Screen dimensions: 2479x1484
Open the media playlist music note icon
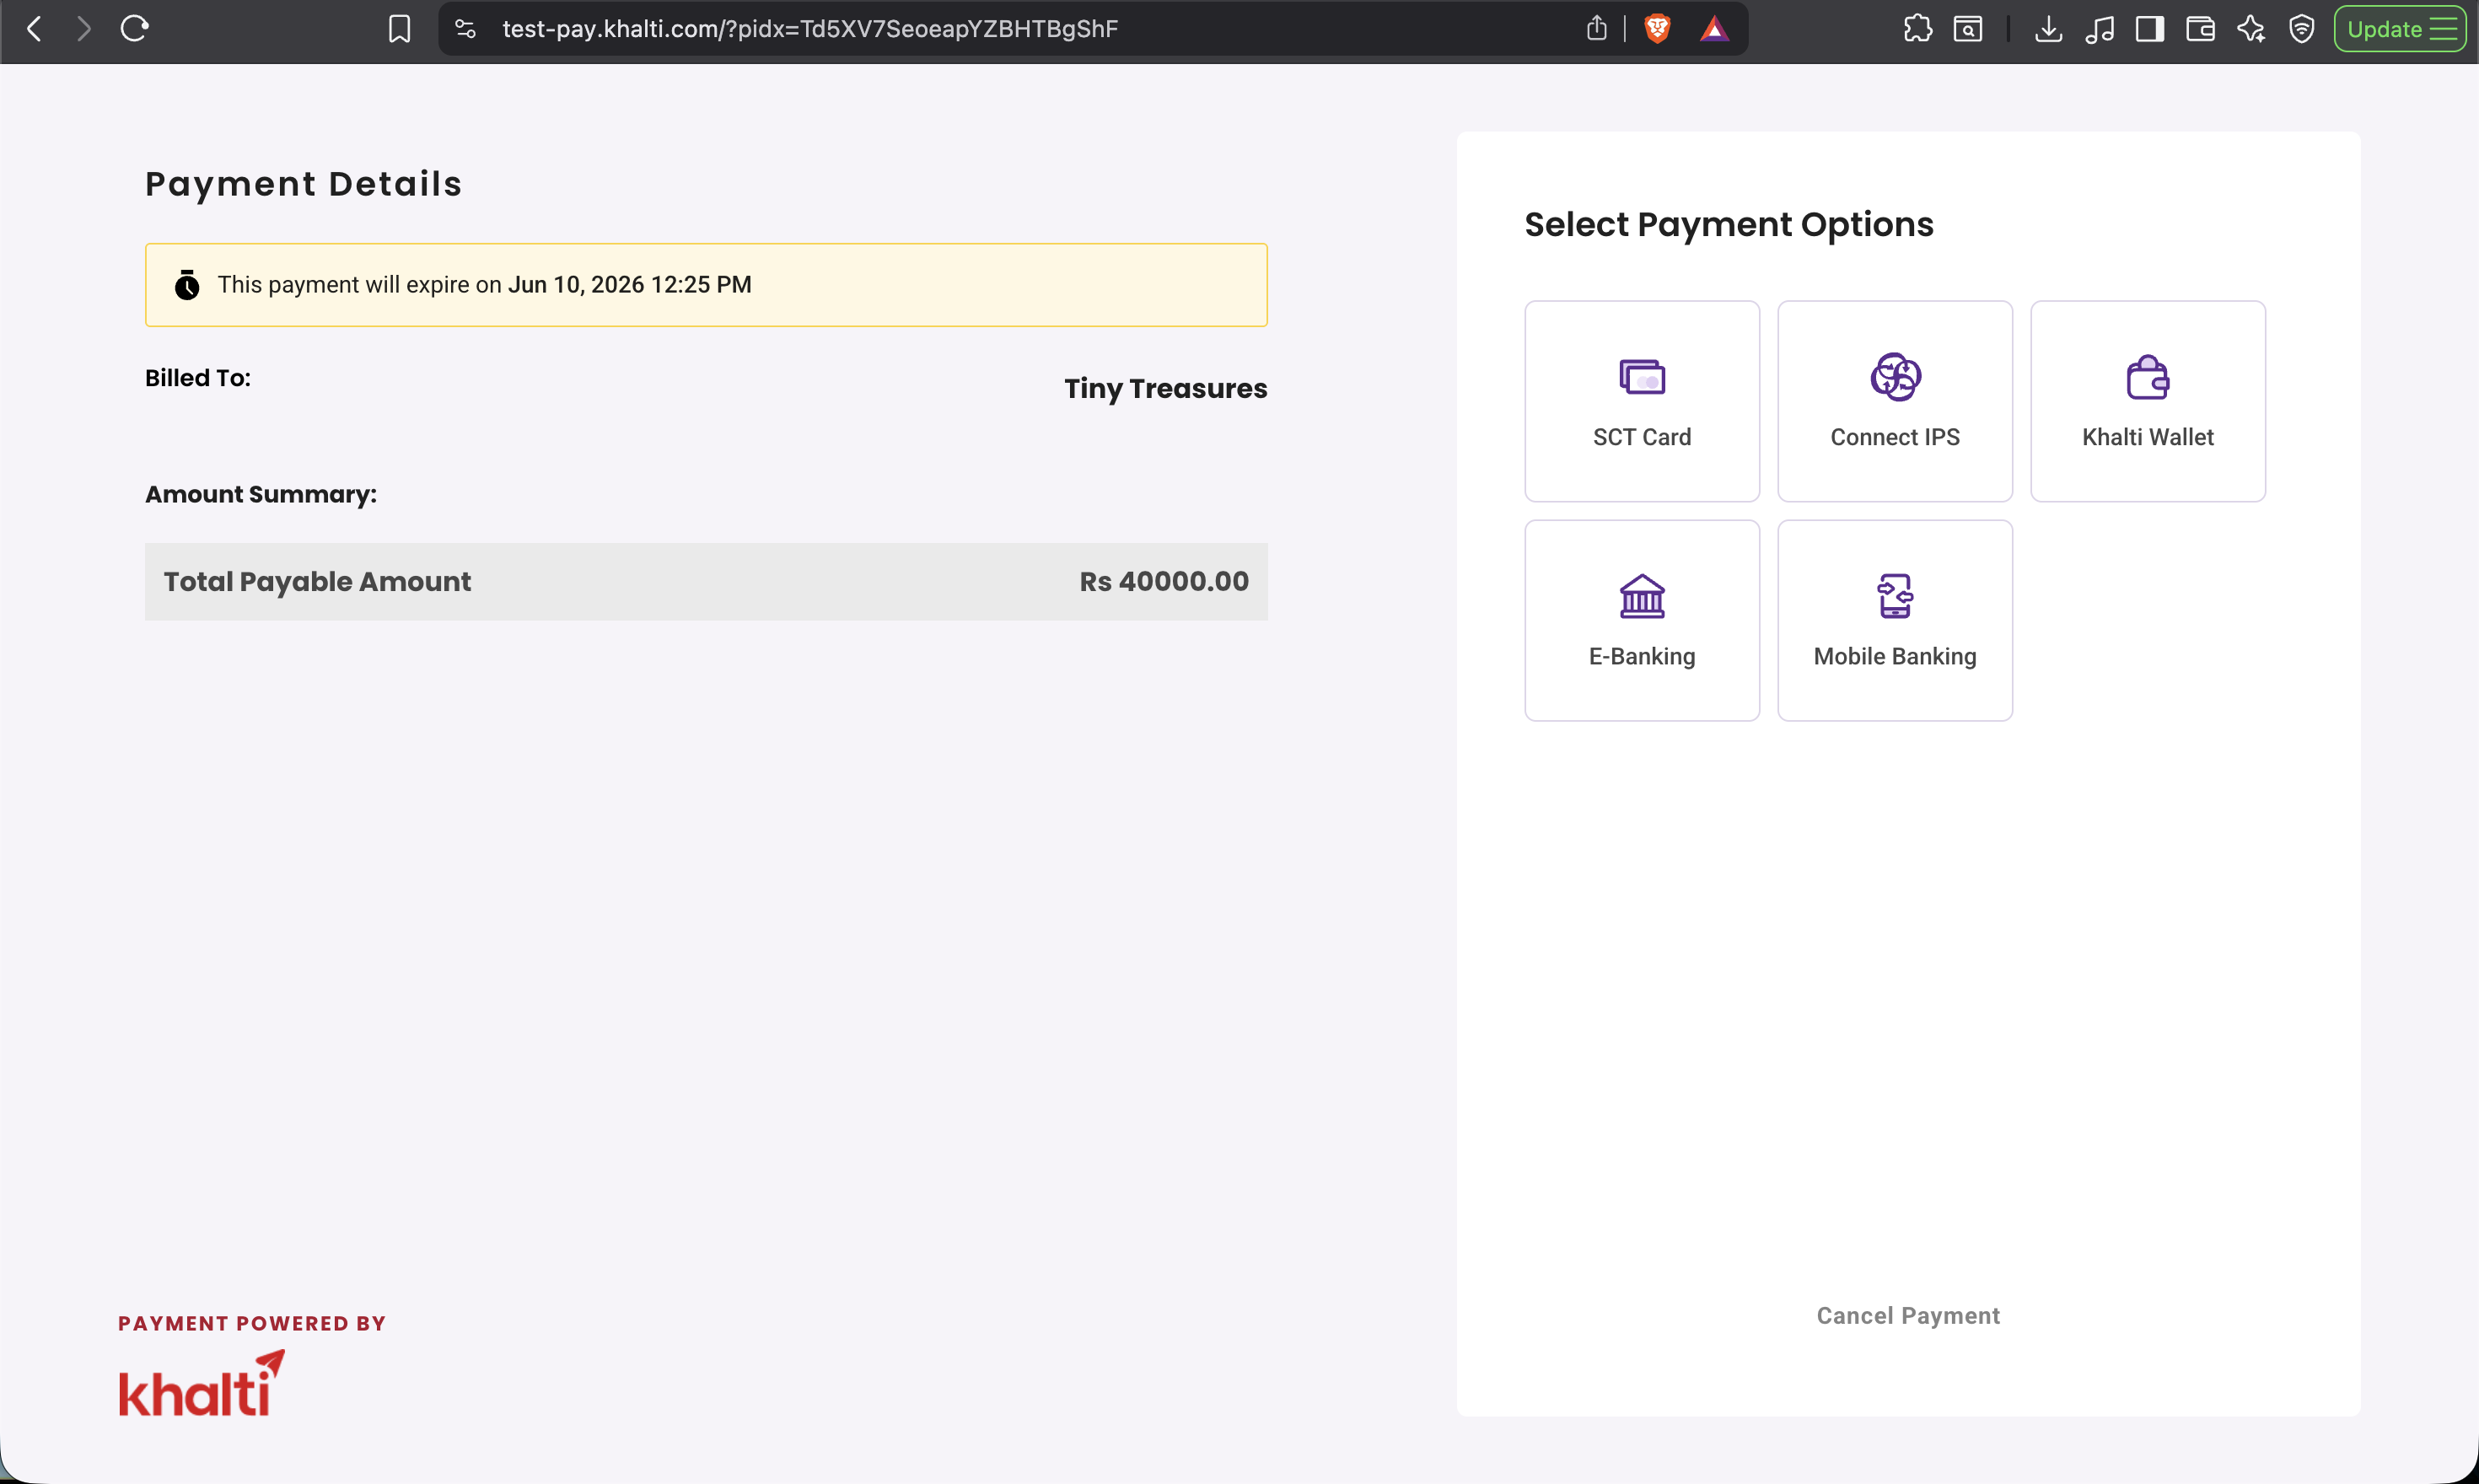[x=2099, y=29]
